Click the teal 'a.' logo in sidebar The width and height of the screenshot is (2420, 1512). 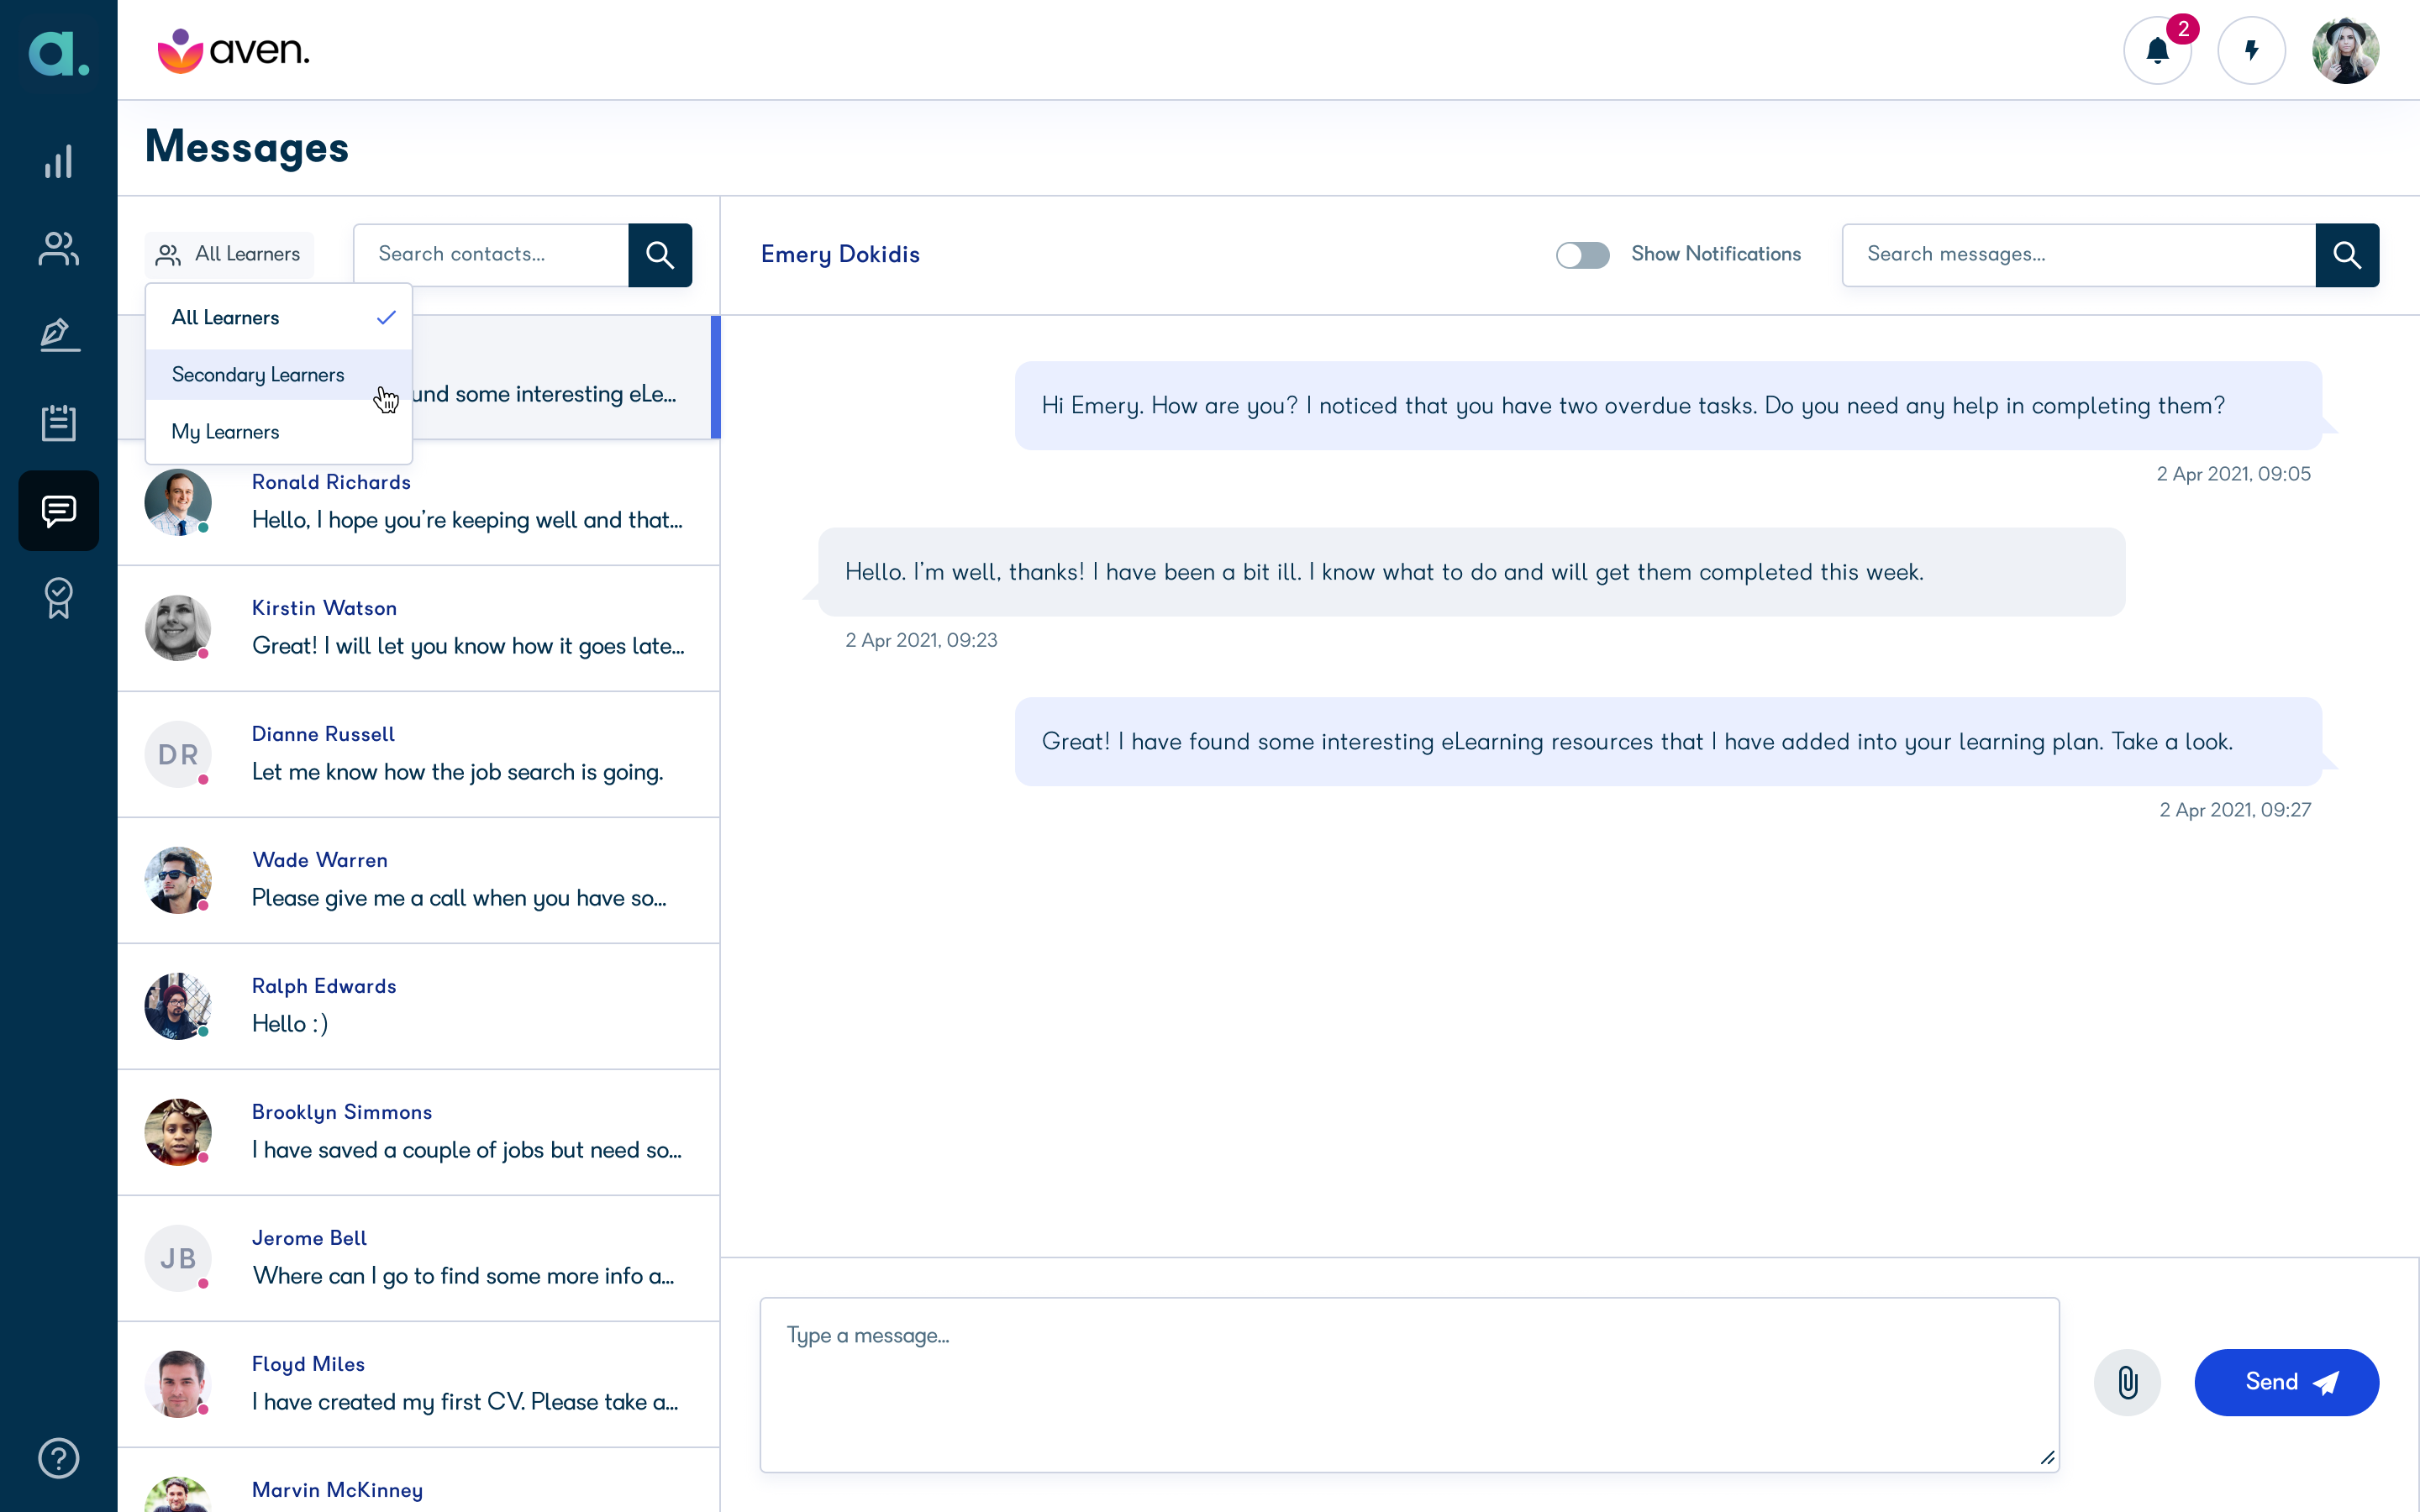(x=58, y=52)
